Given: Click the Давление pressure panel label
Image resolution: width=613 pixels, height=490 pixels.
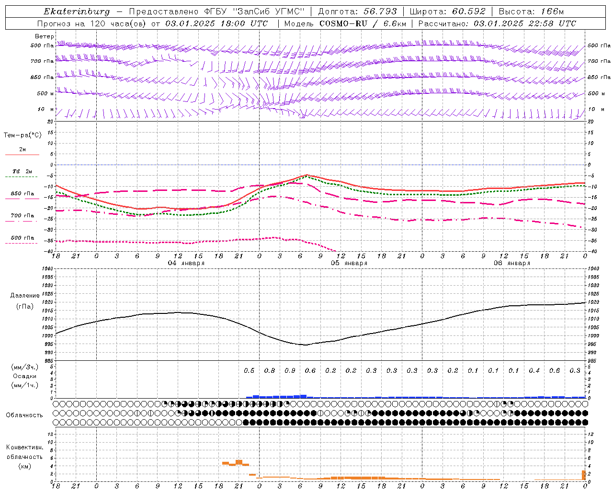Looking at the screenshot, I should click(x=25, y=296).
